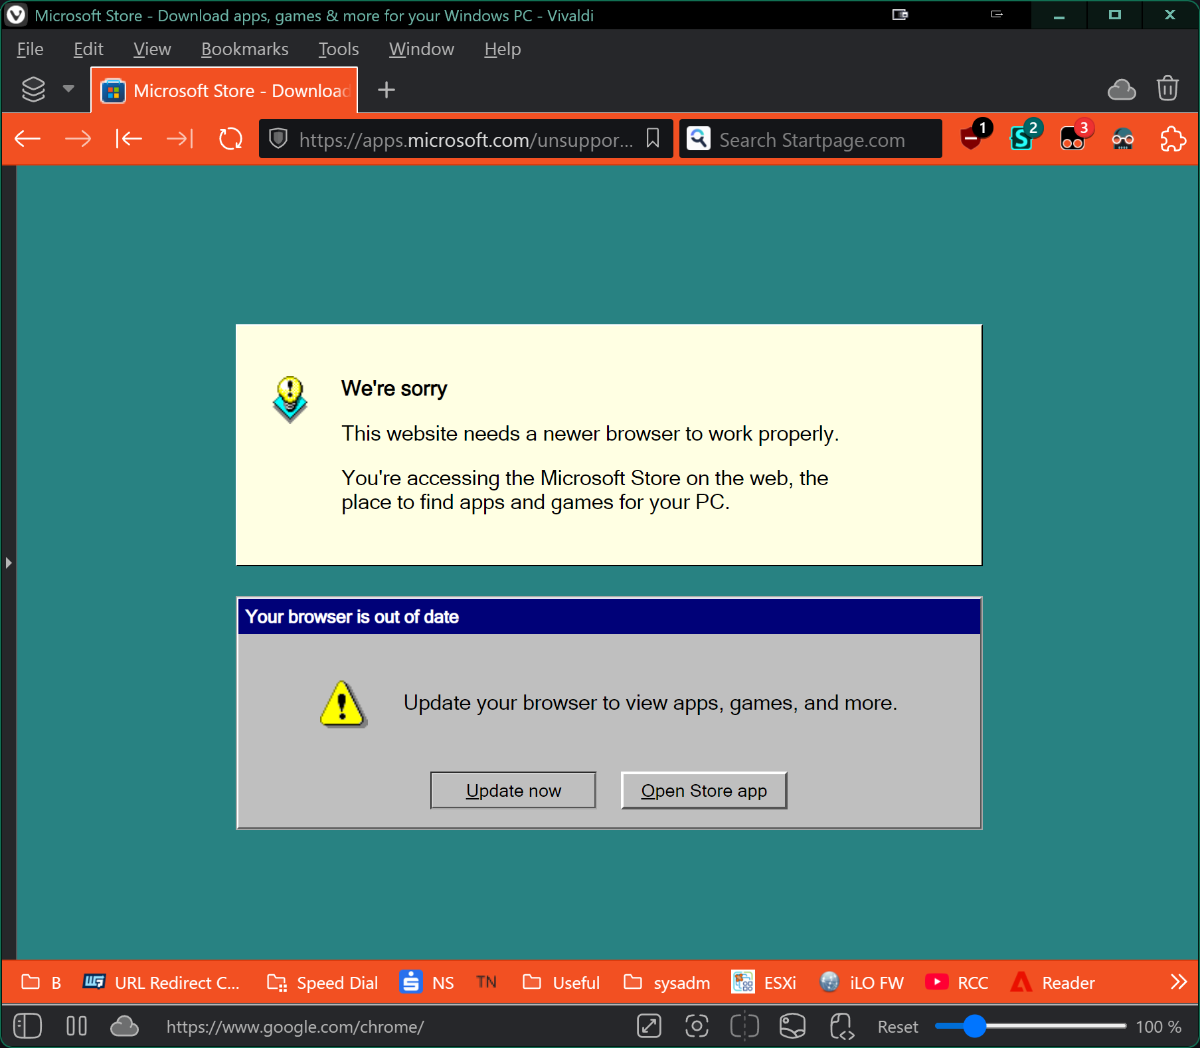Bookmark this page via bookmark icon
Image resolution: width=1200 pixels, height=1048 pixels.
pos(653,139)
